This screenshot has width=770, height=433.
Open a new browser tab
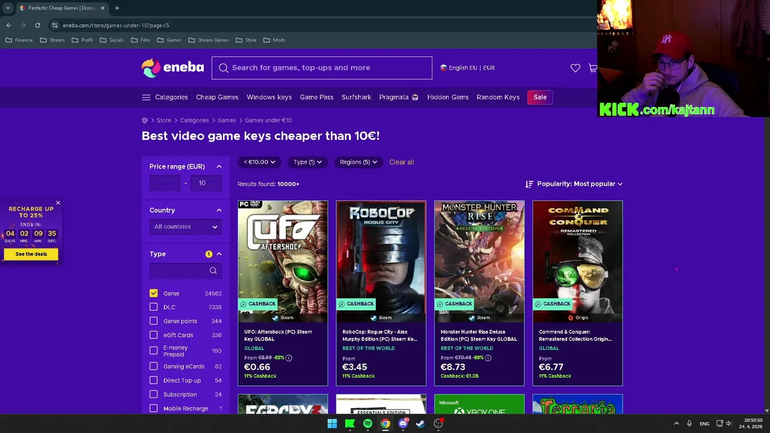click(117, 8)
